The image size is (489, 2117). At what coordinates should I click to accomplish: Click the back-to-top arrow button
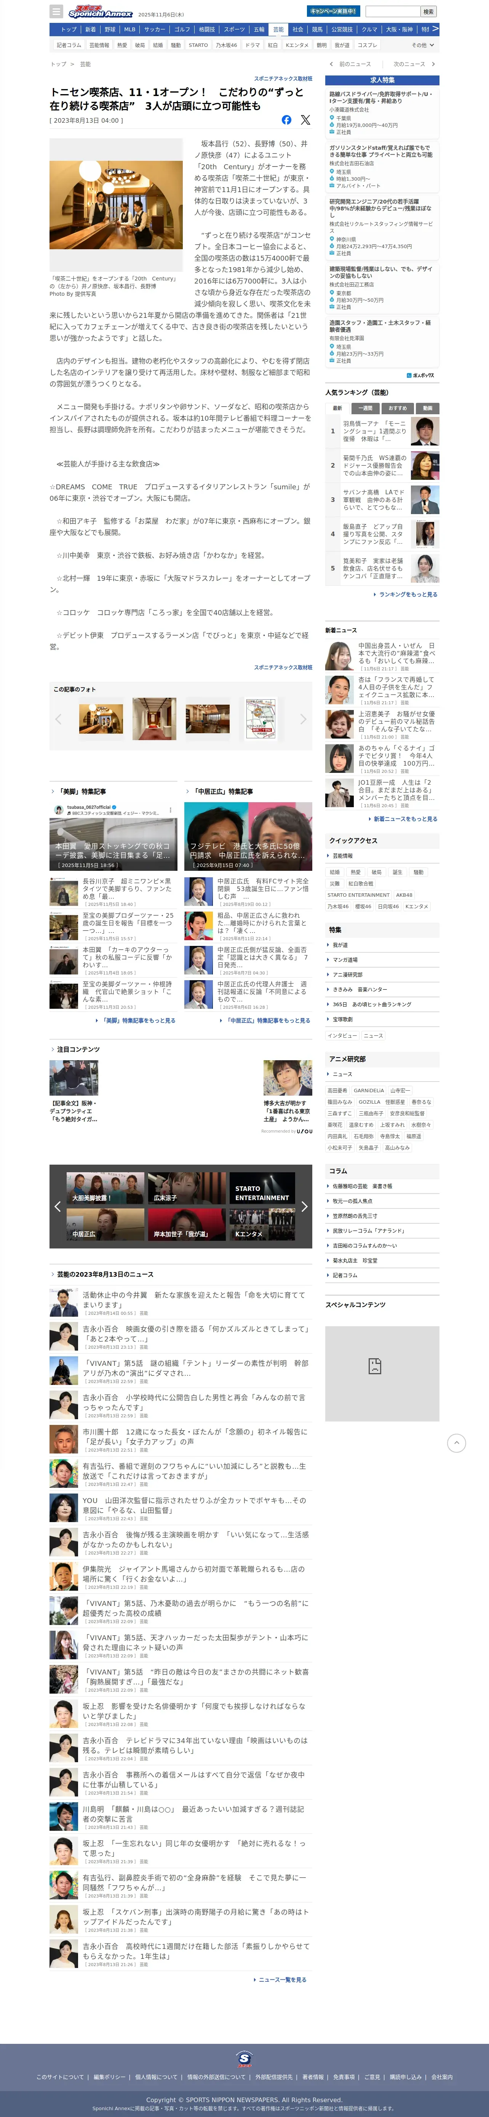[x=456, y=1442]
